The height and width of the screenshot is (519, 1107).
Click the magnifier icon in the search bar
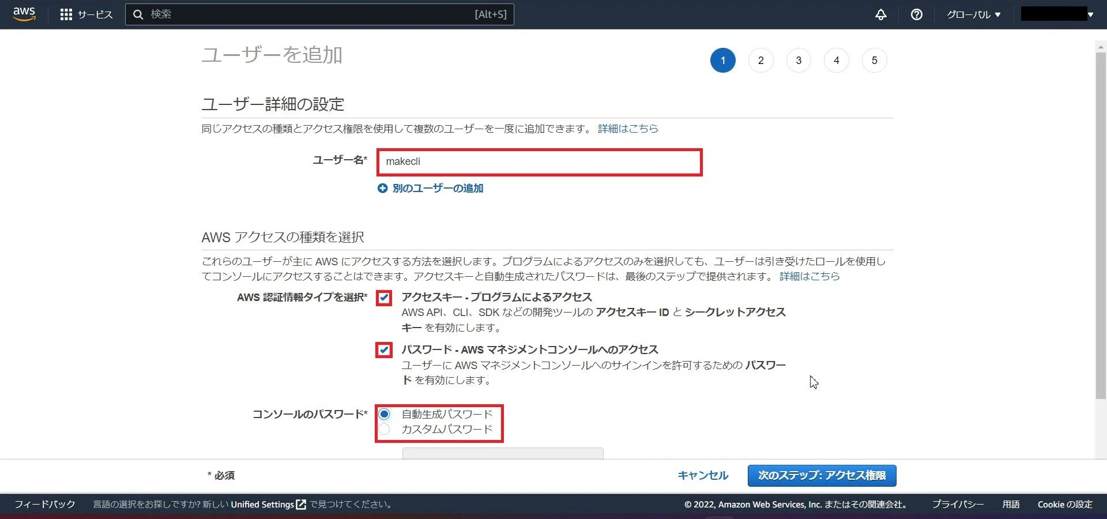click(138, 14)
